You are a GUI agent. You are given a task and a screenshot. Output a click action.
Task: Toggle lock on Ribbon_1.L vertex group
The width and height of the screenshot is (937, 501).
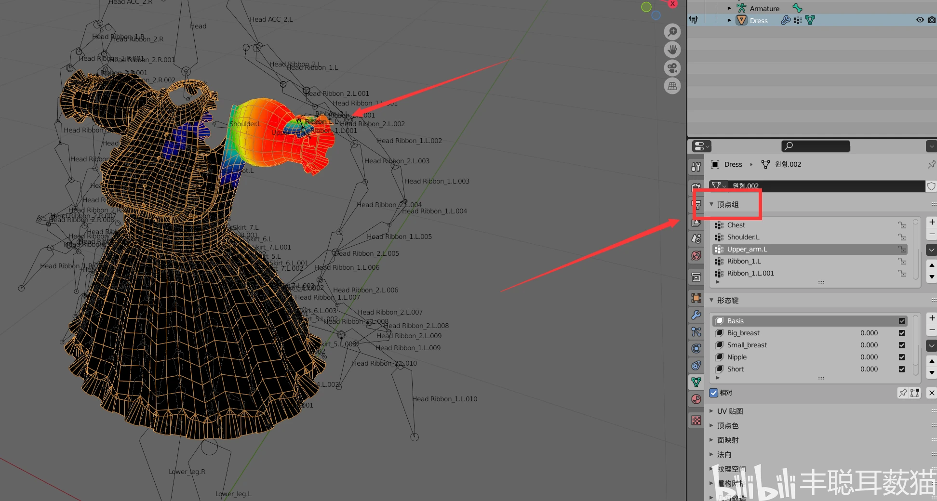point(902,261)
